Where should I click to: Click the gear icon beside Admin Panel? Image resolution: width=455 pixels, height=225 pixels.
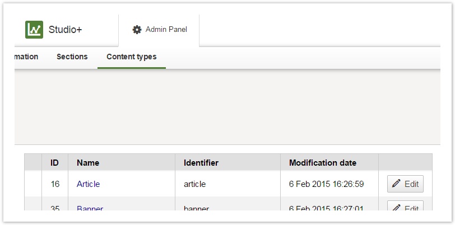137,30
